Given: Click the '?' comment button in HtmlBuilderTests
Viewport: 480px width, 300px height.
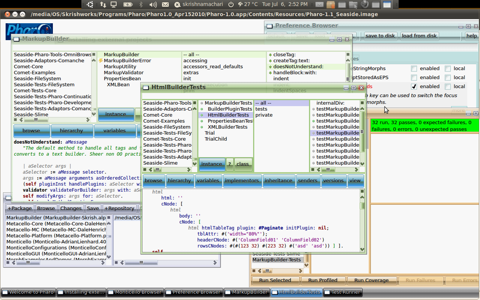Looking at the screenshot, I should 230,164.
